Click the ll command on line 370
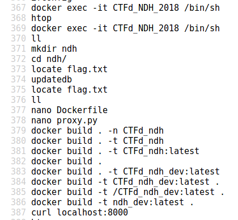This screenshot has height=220, width=238. click(x=36, y=39)
